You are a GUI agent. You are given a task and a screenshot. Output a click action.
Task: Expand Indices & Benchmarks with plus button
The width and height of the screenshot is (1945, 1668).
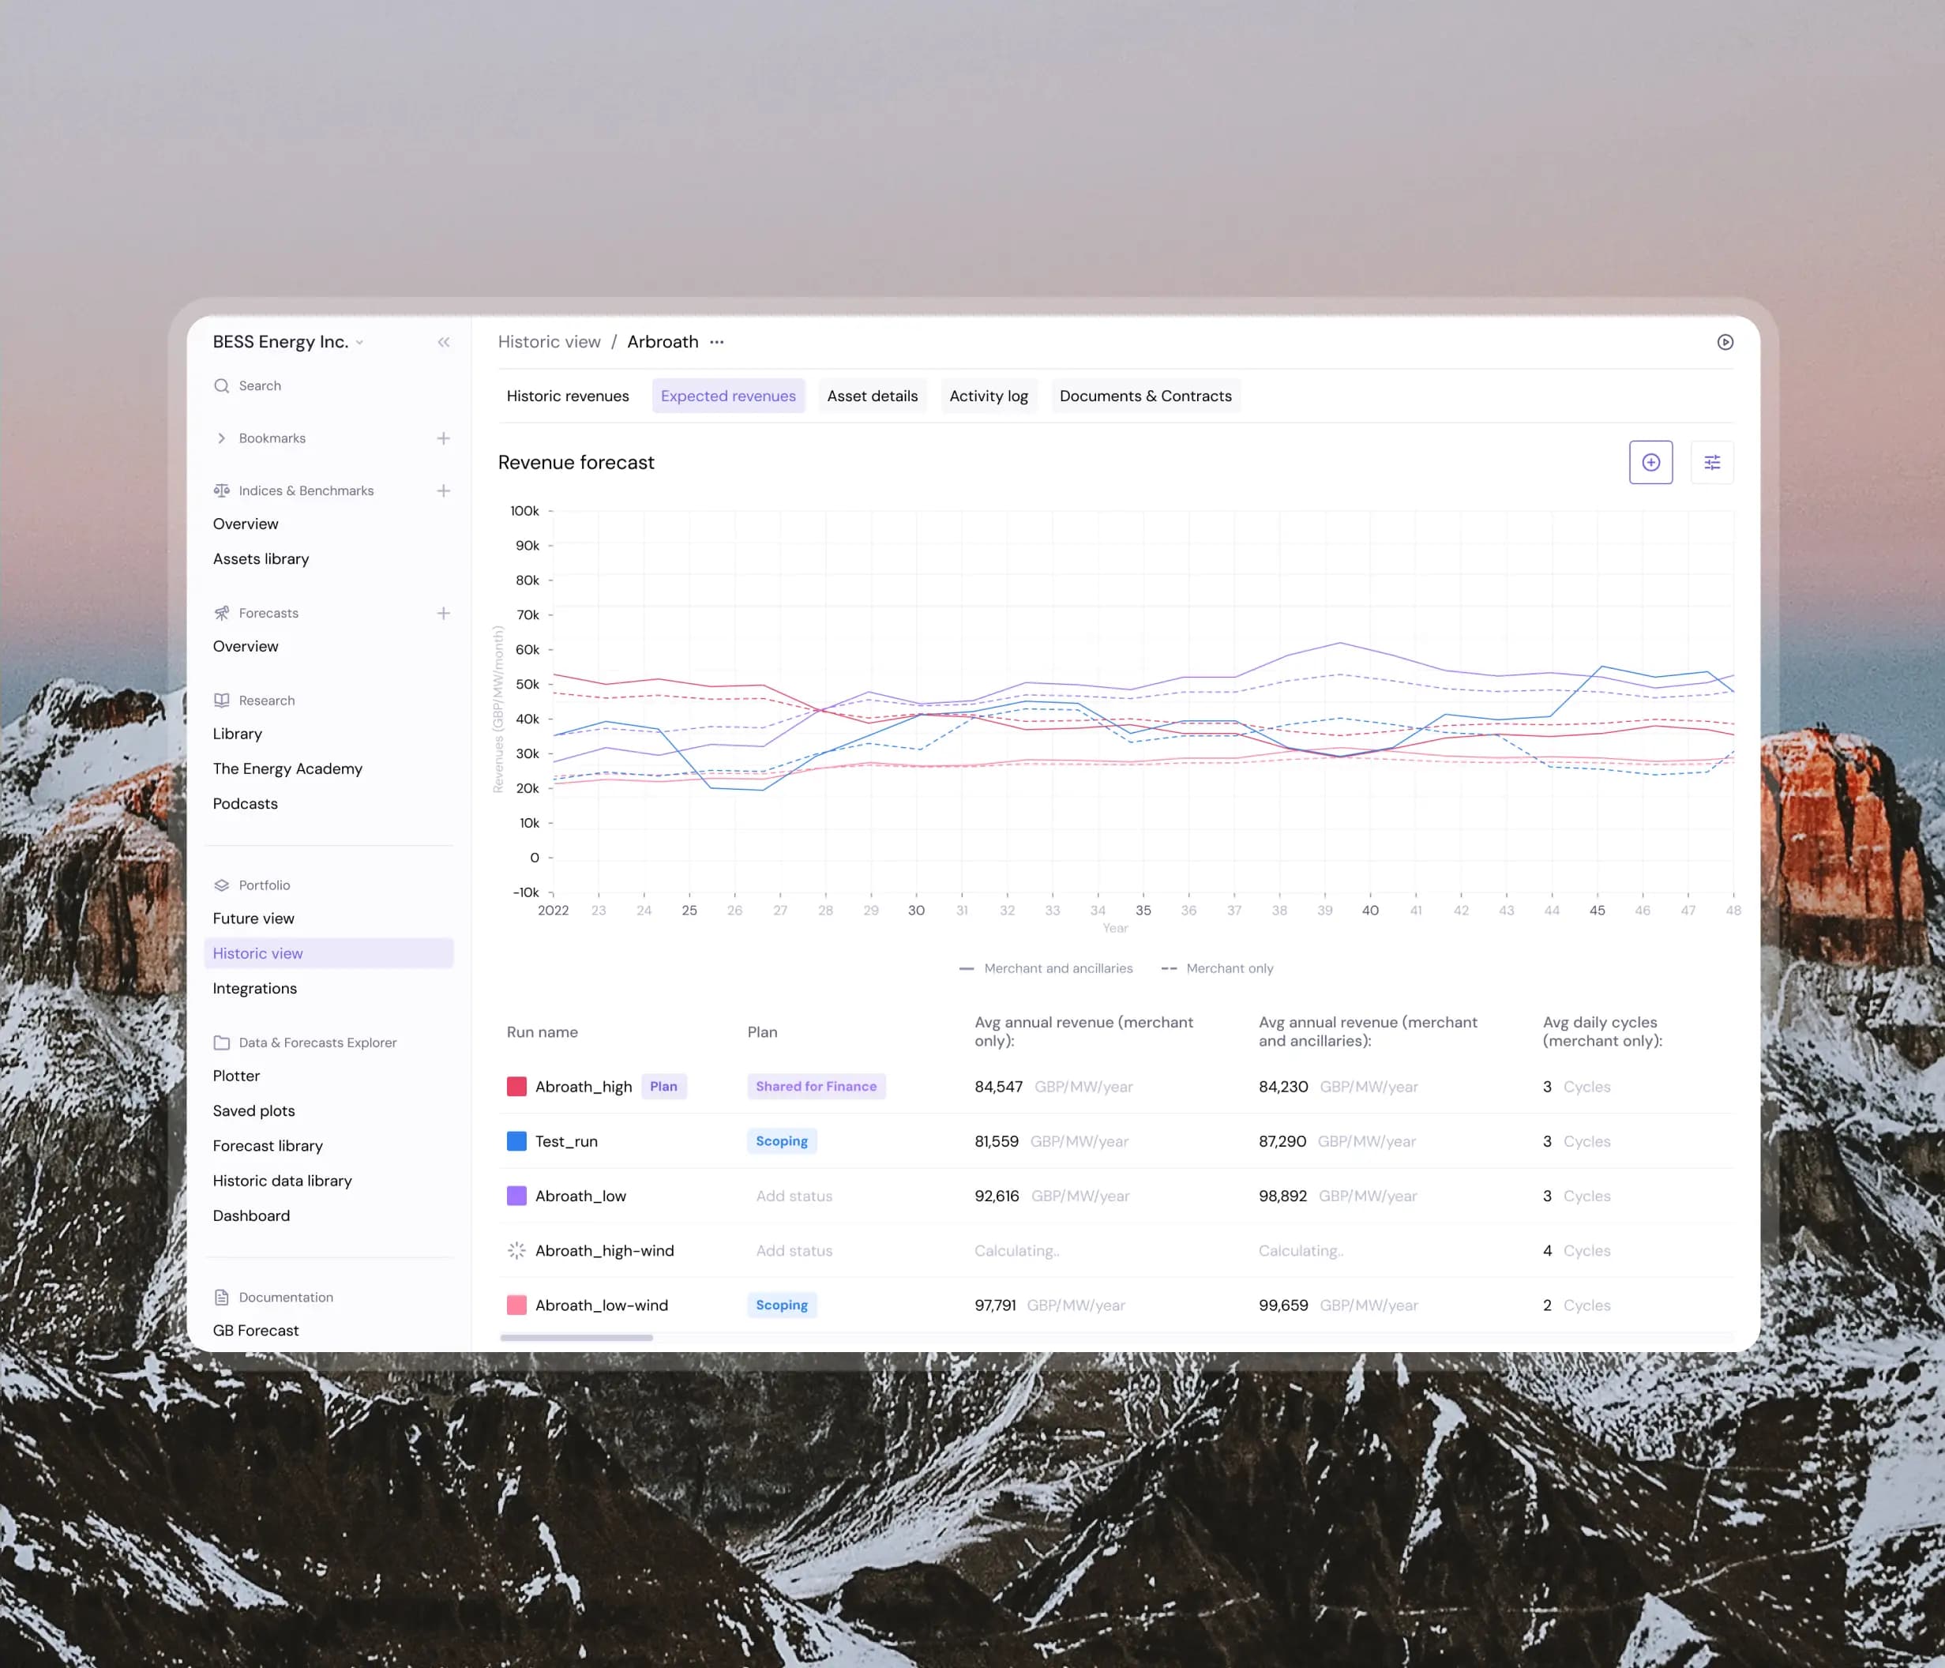pos(445,490)
